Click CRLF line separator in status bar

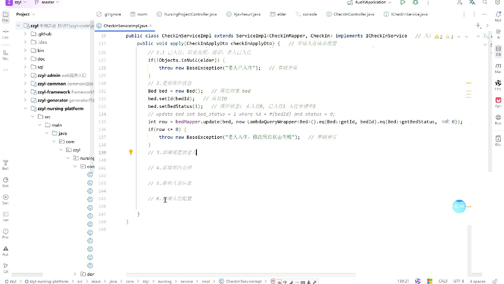443,281
